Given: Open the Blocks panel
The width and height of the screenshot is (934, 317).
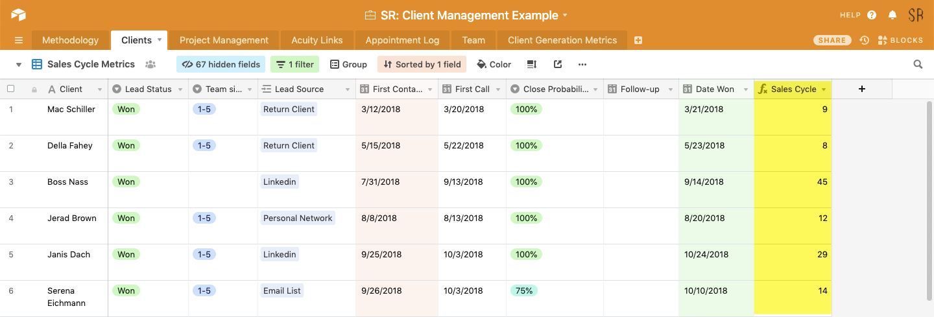Looking at the screenshot, I should (900, 40).
